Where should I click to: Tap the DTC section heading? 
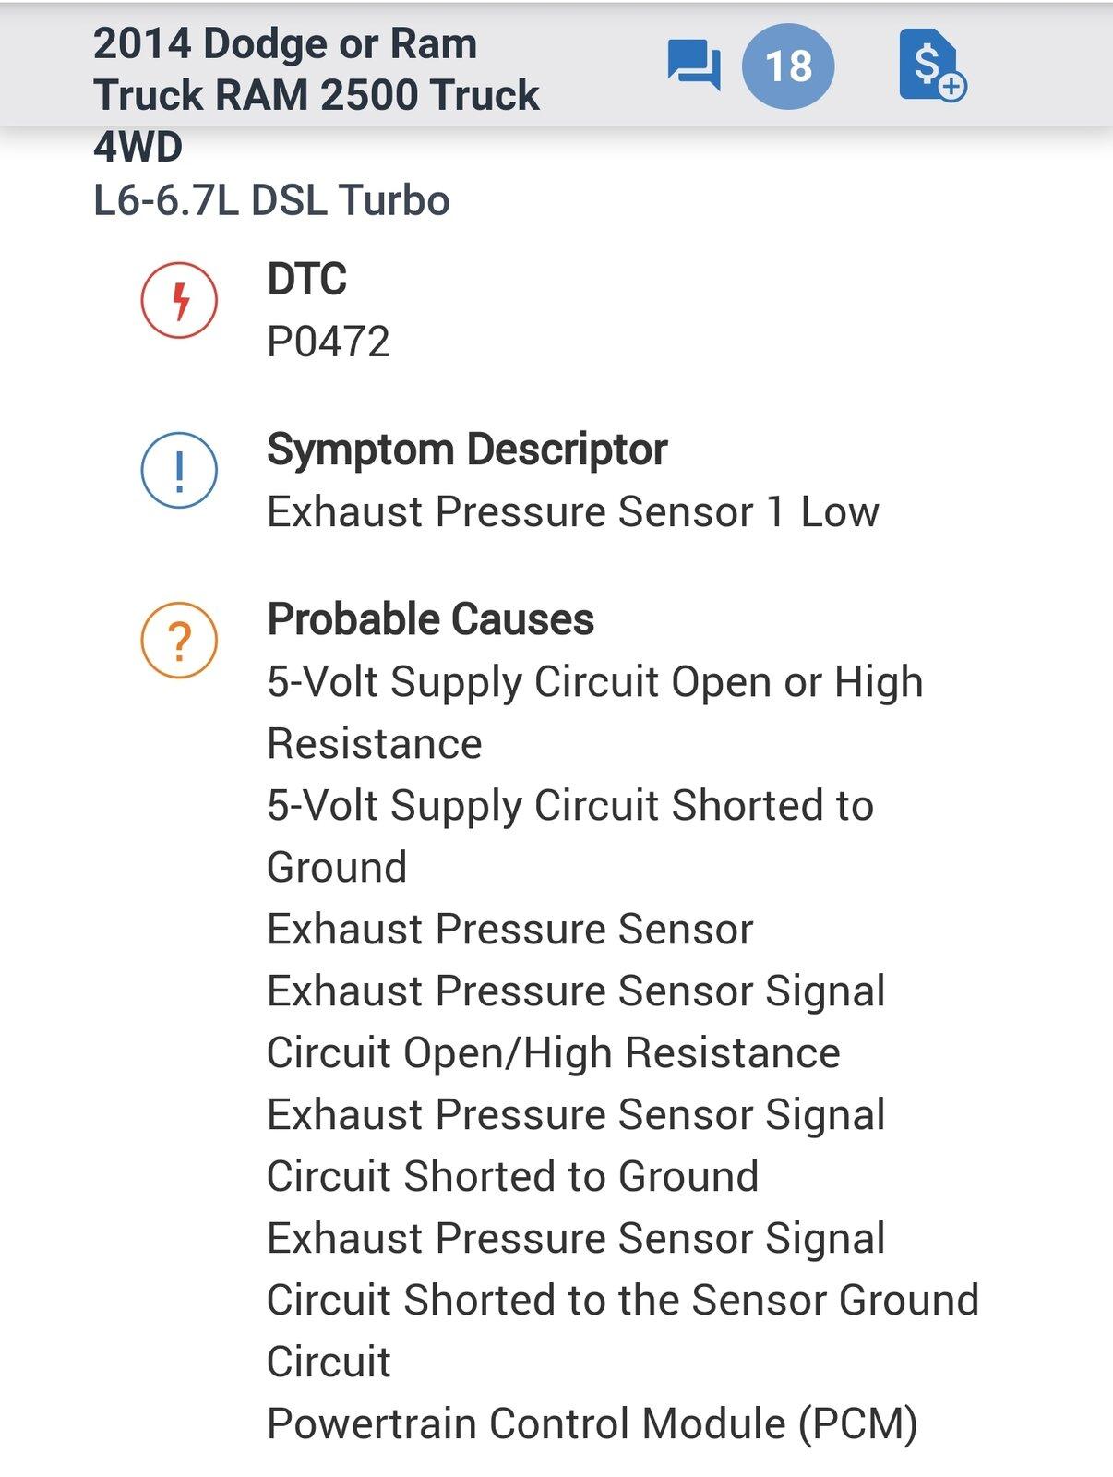point(306,279)
